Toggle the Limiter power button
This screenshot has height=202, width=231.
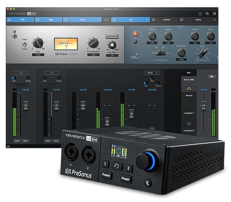153,19
